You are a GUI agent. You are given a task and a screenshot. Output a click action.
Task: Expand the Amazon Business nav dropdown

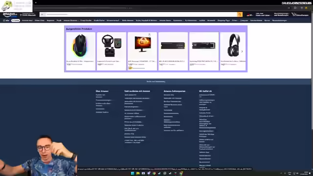point(71,21)
